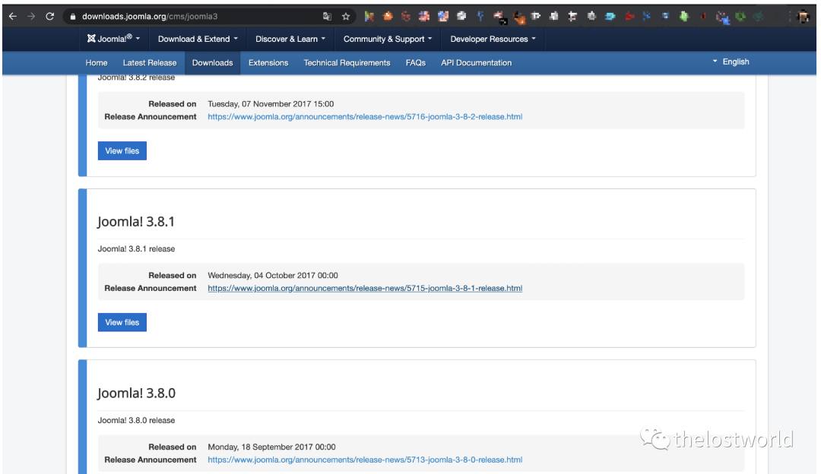Viewport: 821px width, 474px height.
Task: Click the Joomla! 3.8.1 heading
Action: click(x=136, y=222)
